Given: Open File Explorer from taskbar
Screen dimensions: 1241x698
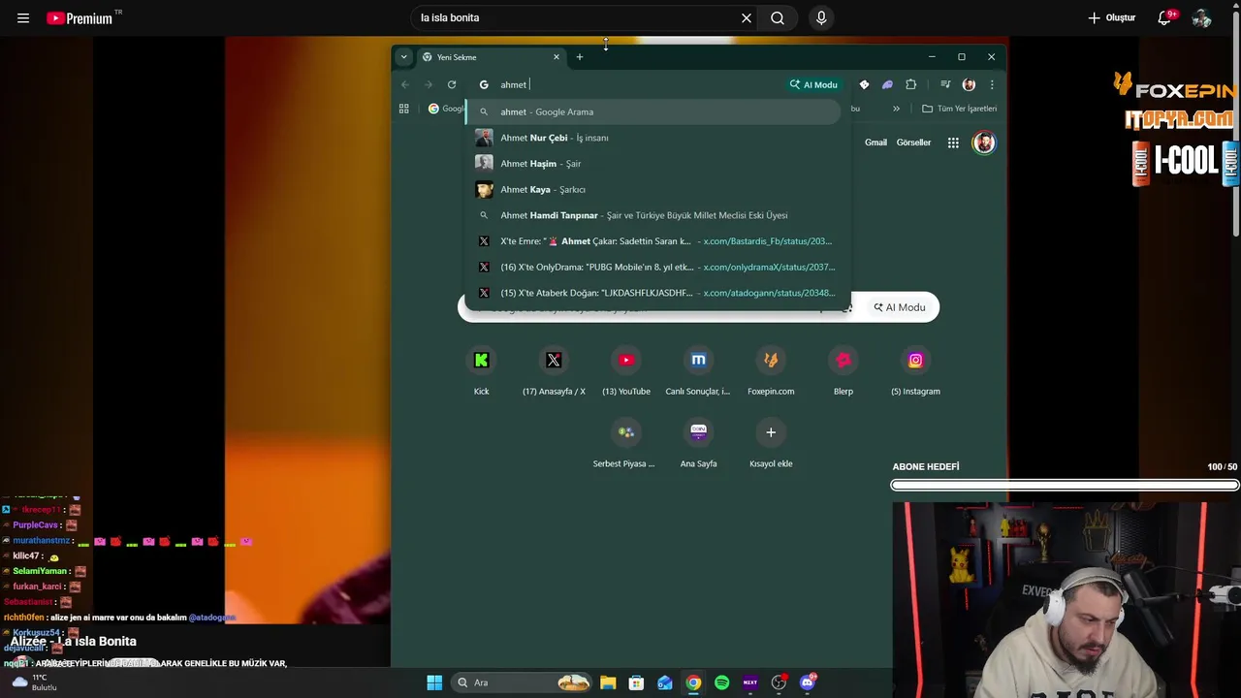Looking at the screenshot, I should 608,682.
